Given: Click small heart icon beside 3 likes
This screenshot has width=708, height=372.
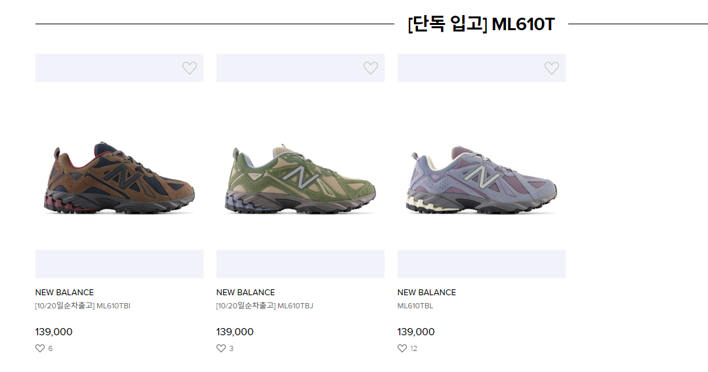Looking at the screenshot, I should pyautogui.click(x=221, y=348).
